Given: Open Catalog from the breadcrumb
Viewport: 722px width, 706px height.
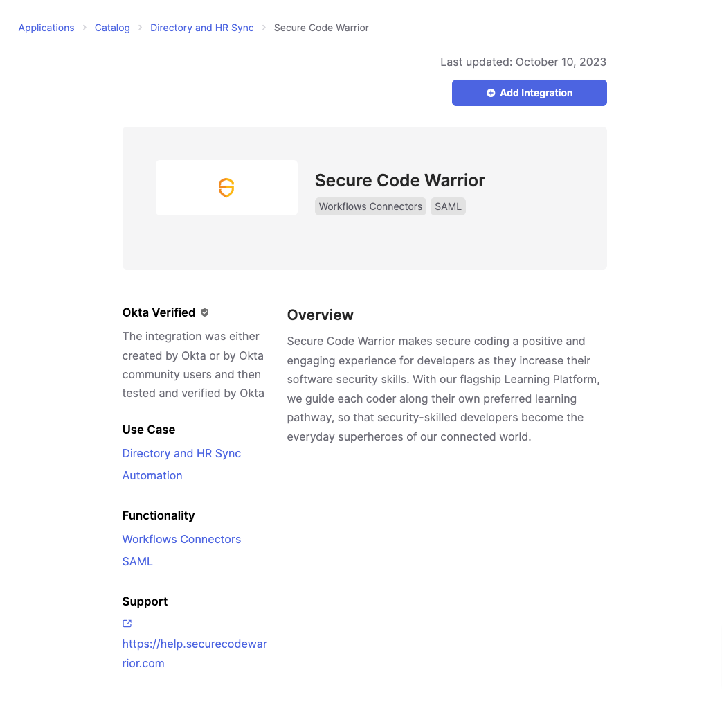Looking at the screenshot, I should (x=112, y=28).
